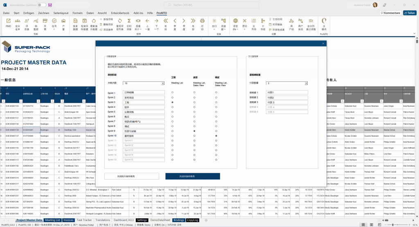Expand the 语言 EN language dropdown

click(235, 24)
